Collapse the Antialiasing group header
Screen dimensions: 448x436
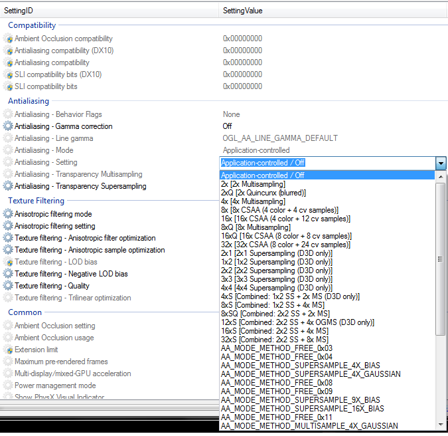tap(29, 101)
